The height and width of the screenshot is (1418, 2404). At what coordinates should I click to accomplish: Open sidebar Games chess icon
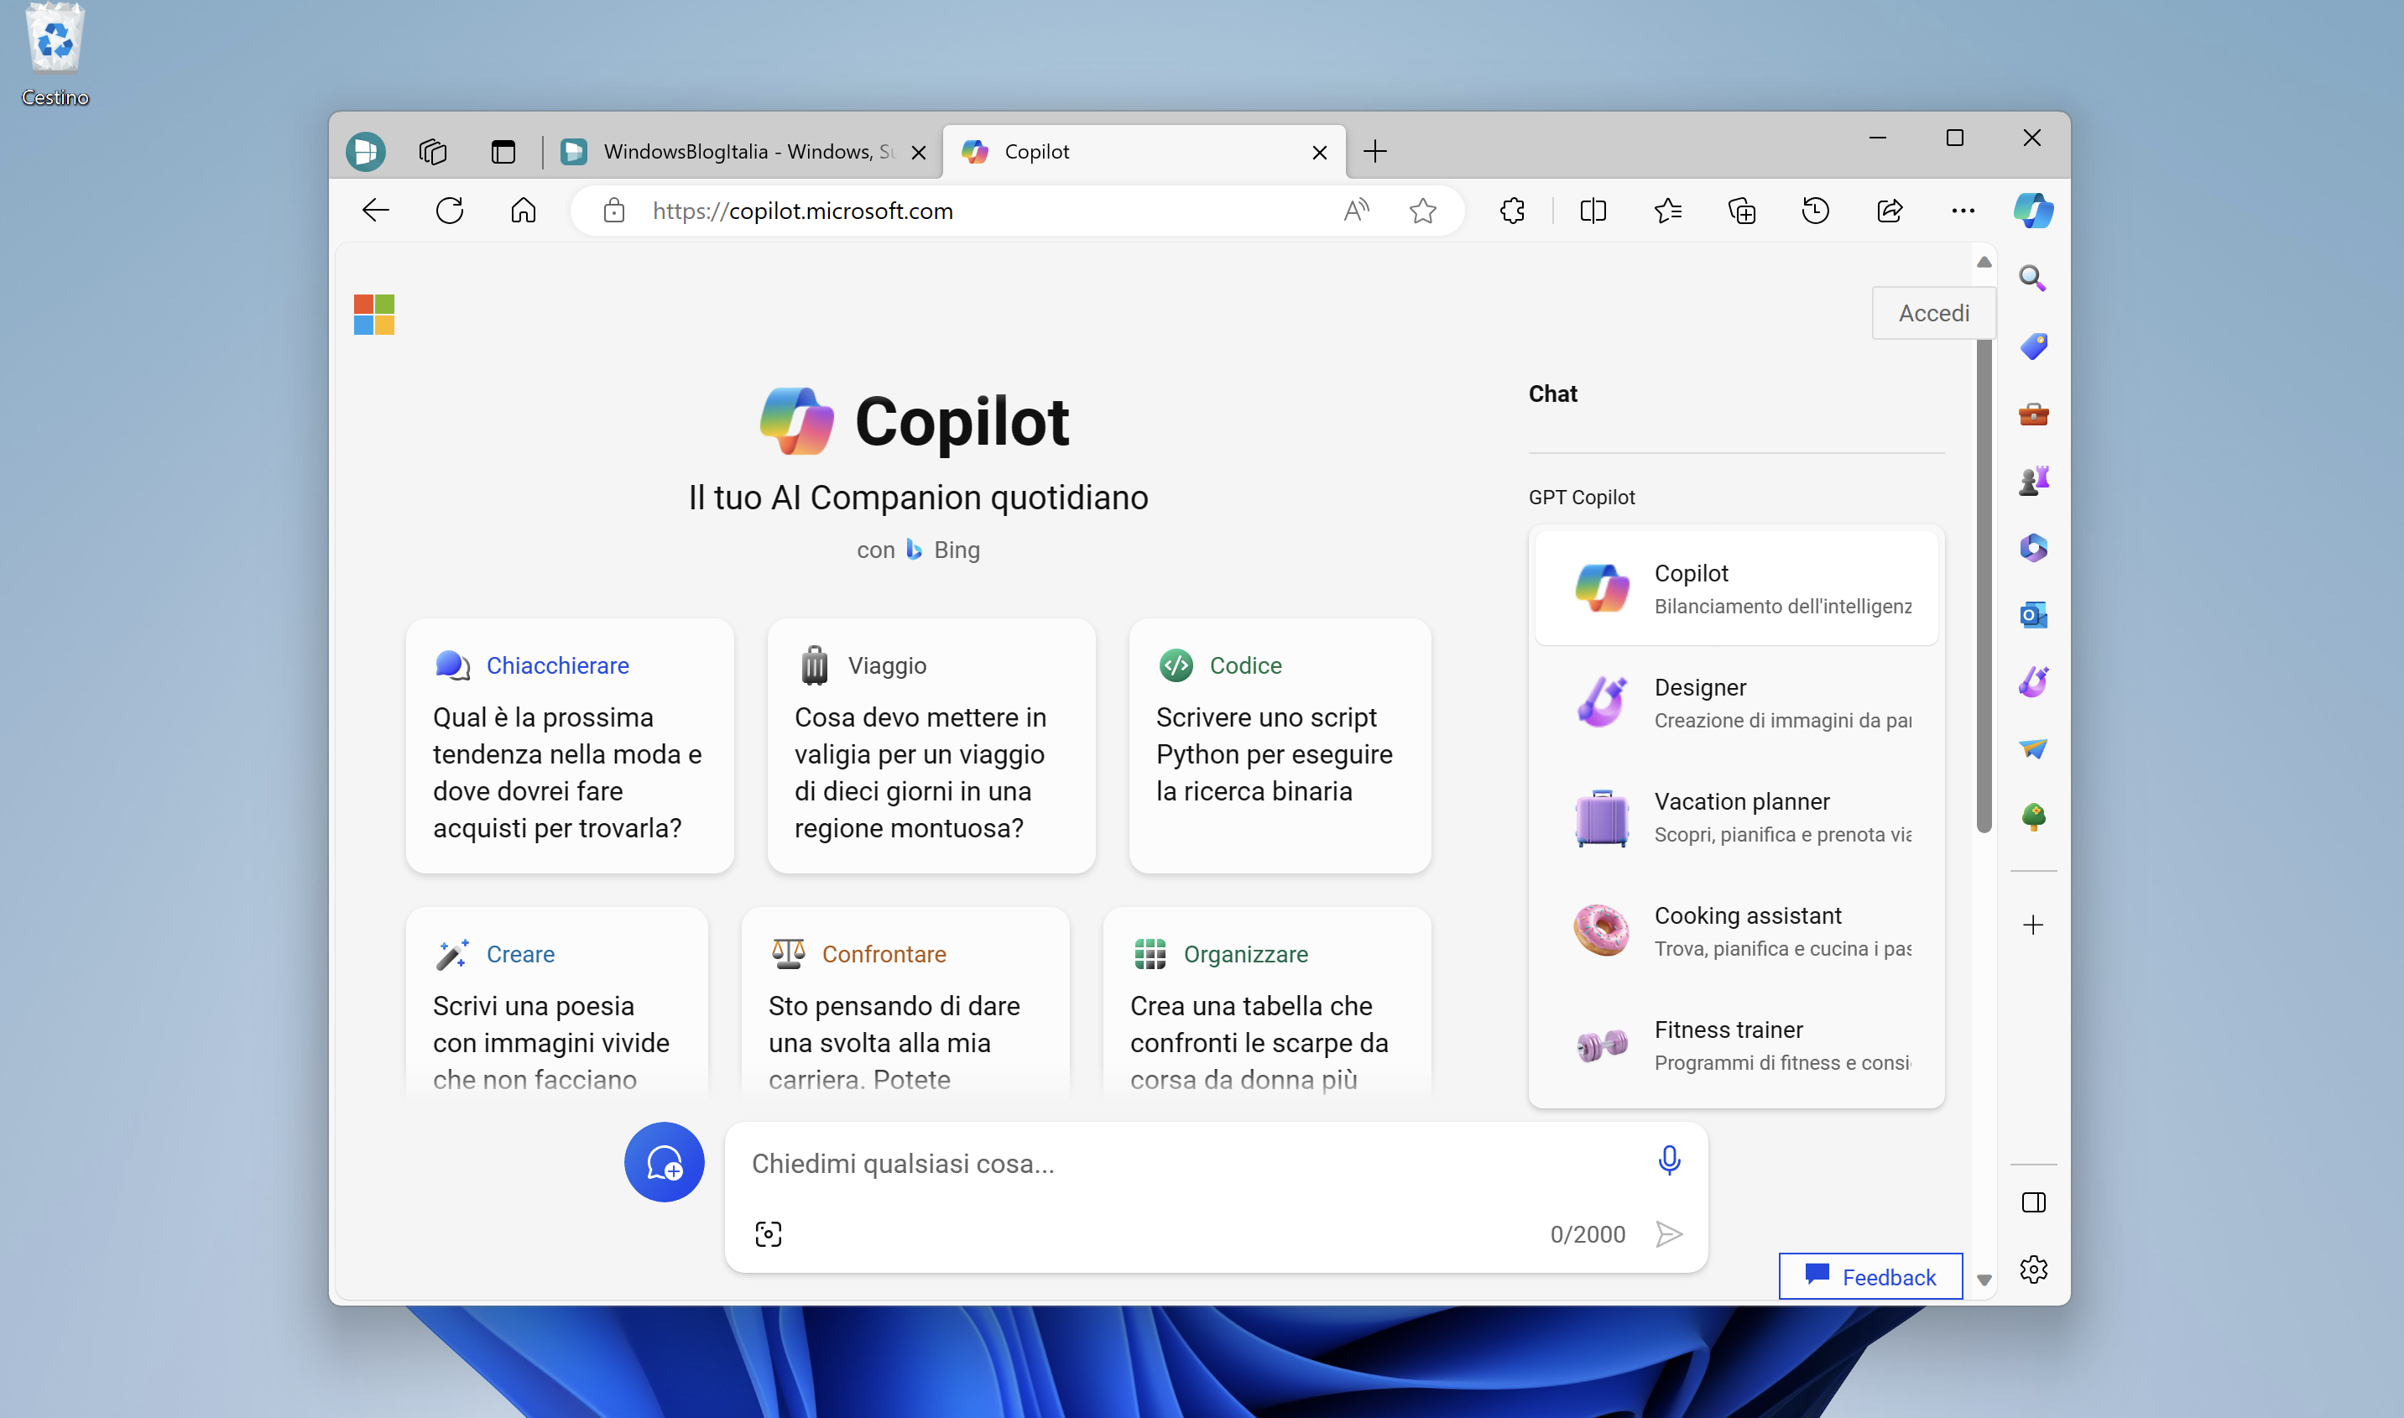coord(2033,480)
